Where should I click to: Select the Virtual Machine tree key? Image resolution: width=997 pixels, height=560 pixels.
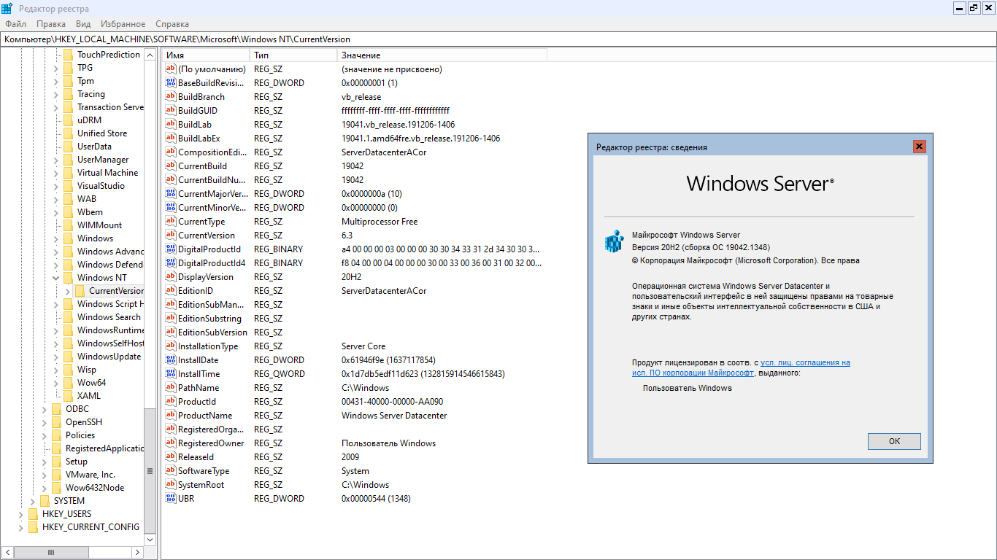(x=107, y=173)
